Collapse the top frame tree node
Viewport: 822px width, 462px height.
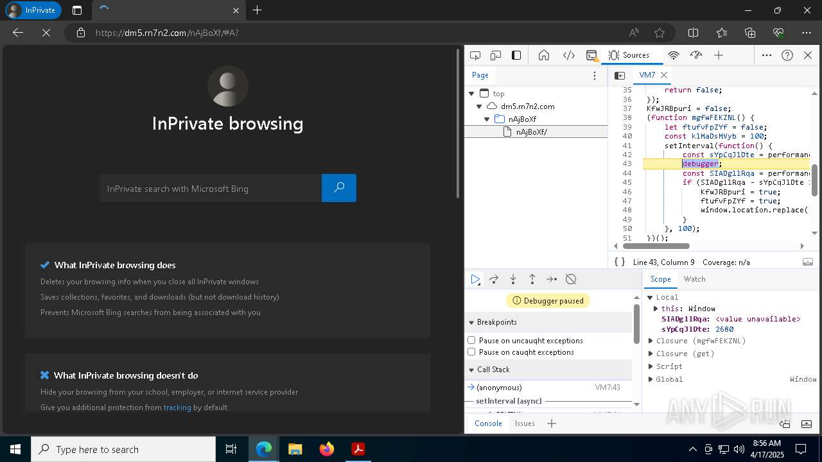[471, 94]
